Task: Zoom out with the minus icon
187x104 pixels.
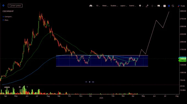Action: point(86,82)
